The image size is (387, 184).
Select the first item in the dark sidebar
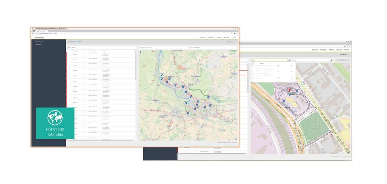(39, 41)
